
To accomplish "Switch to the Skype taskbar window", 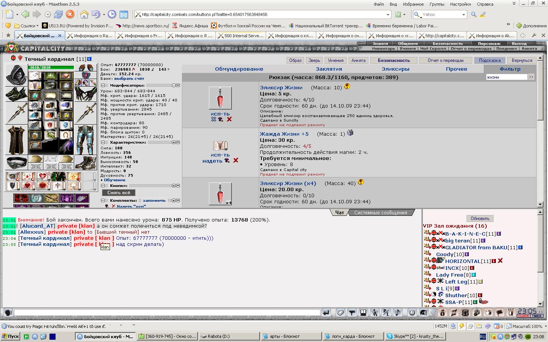I will (414, 336).
